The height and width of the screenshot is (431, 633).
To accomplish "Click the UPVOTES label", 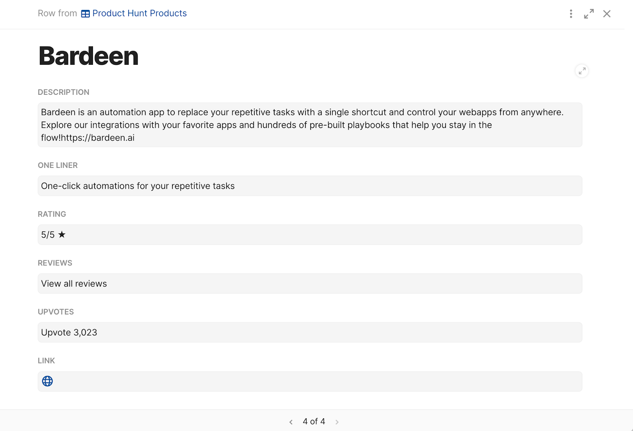I will pyautogui.click(x=56, y=312).
